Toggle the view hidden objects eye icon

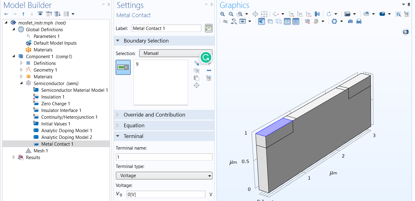tap(243, 21)
